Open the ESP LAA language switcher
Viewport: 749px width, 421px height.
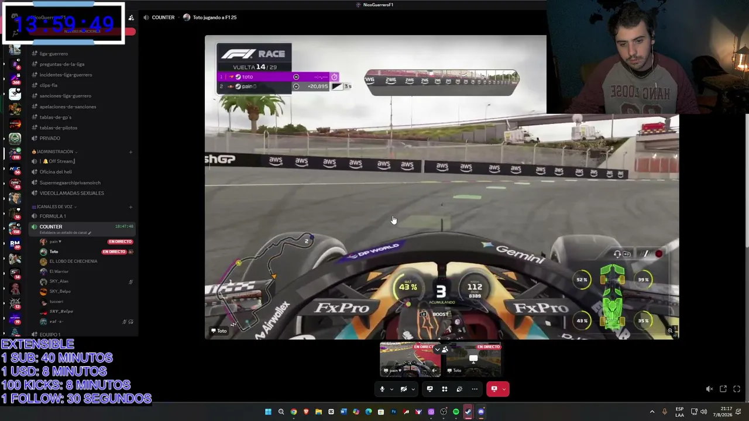(x=679, y=412)
